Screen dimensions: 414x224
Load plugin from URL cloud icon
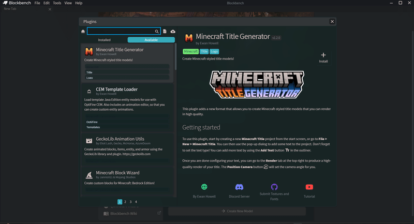[173, 32]
